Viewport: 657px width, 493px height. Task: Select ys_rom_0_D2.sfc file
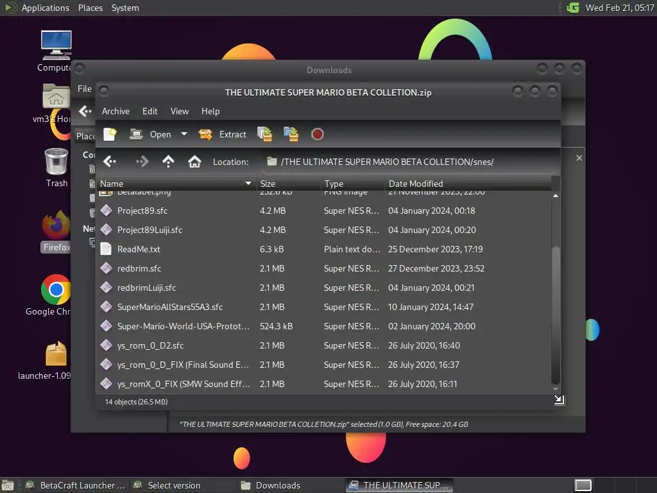(x=324, y=345)
